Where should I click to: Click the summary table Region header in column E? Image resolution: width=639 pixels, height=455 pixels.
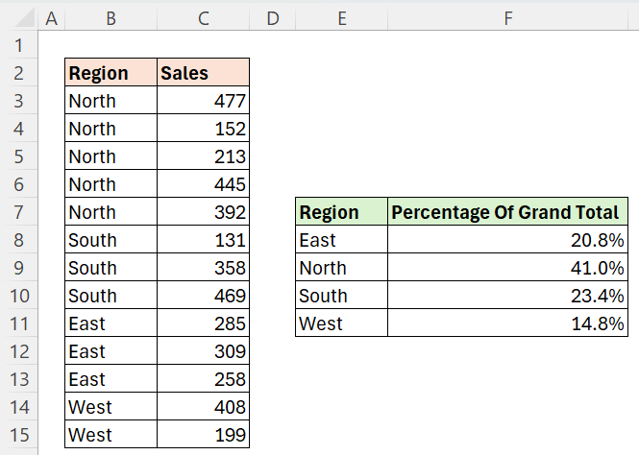[x=341, y=212]
